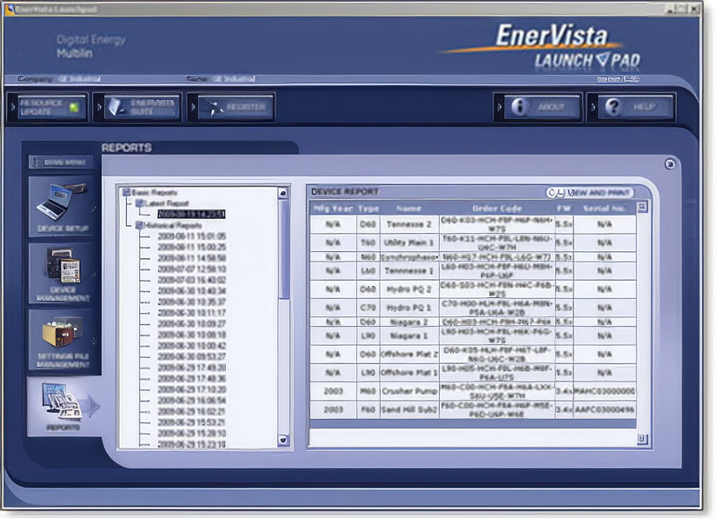This screenshot has height=518, width=716.
Task: Sort by the Mfg Year column header
Action: (333, 209)
